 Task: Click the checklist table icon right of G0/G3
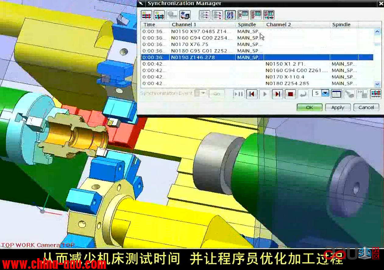point(243,15)
